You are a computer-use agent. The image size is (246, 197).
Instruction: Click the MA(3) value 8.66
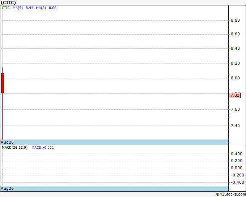tap(52, 8)
